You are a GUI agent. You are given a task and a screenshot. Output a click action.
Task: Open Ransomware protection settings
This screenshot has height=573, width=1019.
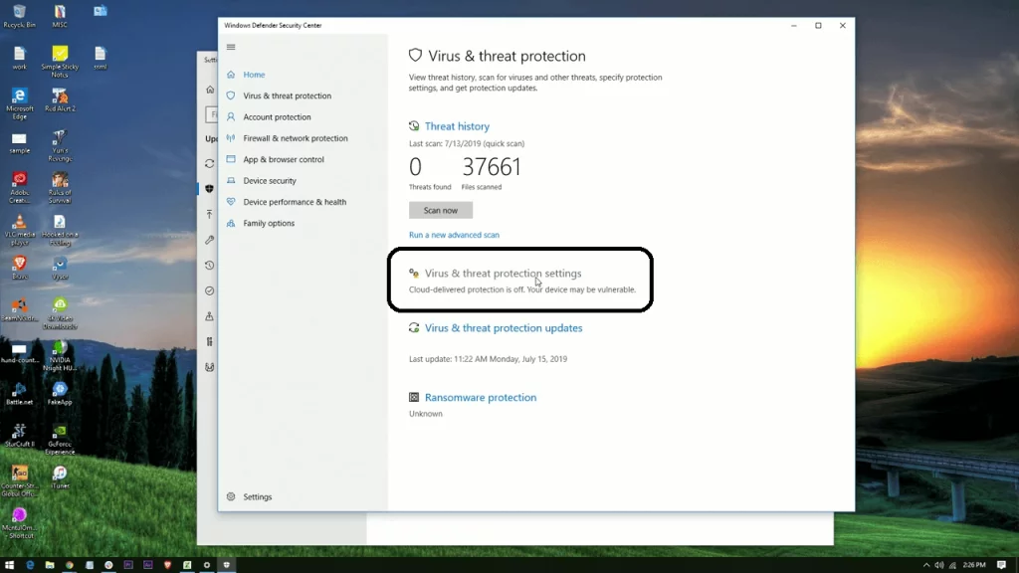coord(480,397)
